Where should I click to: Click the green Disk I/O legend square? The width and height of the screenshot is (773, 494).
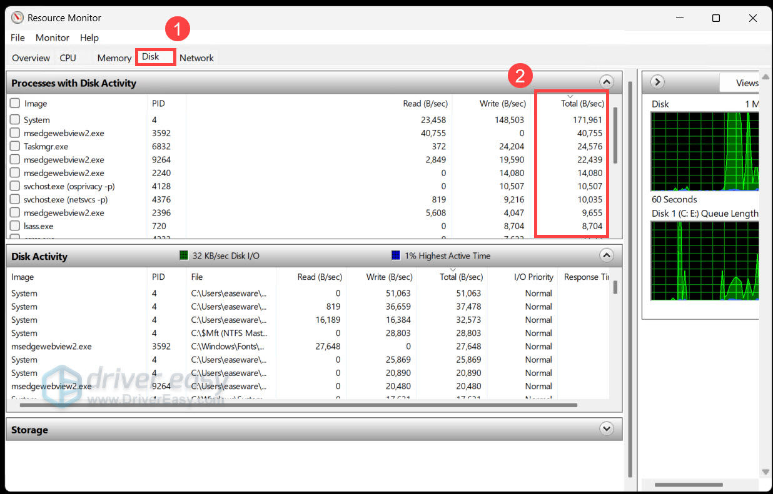[183, 255]
